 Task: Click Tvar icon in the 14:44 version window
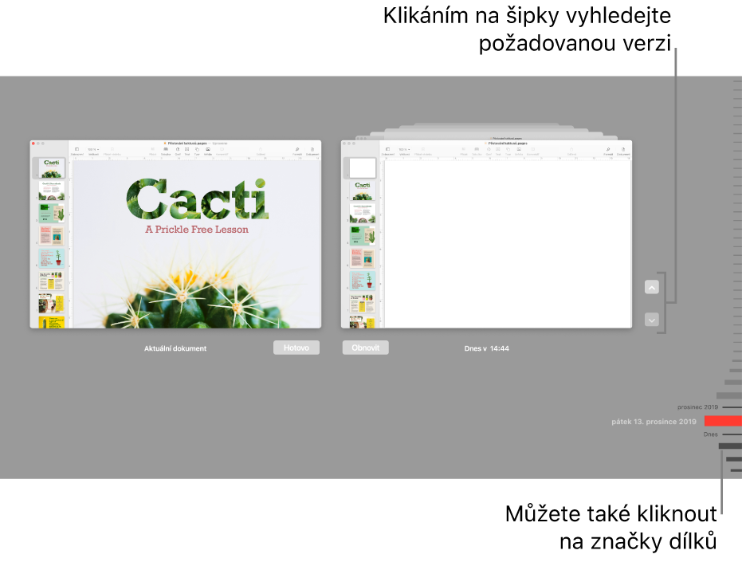pyautogui.click(x=508, y=151)
